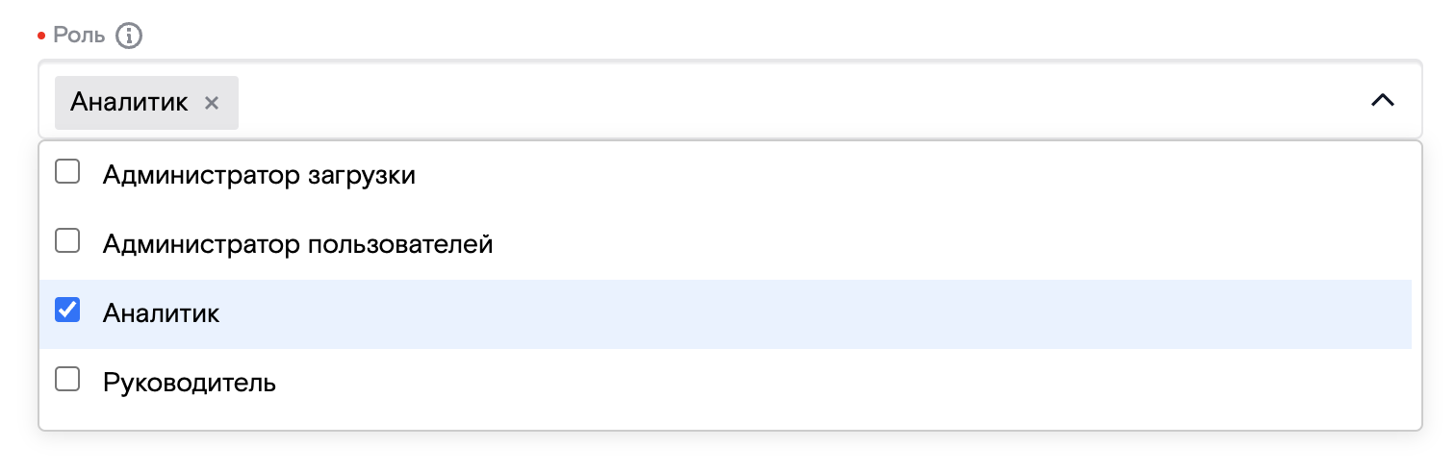Click empty space below the Руководитель option
Viewport: 1455px width, 473px height.
pyautogui.click(x=674, y=417)
